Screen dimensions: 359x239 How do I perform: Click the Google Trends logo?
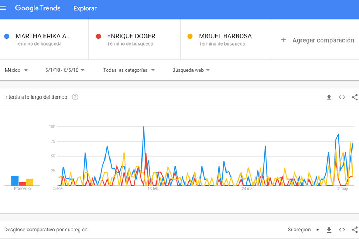coord(38,8)
